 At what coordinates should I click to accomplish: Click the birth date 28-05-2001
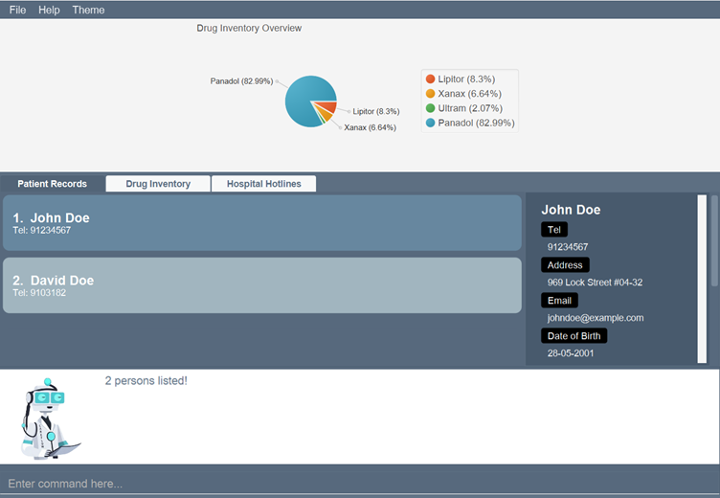pyautogui.click(x=571, y=353)
